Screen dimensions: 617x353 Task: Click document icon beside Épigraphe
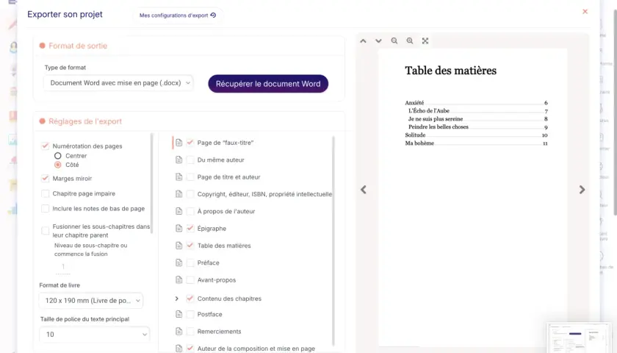click(179, 228)
